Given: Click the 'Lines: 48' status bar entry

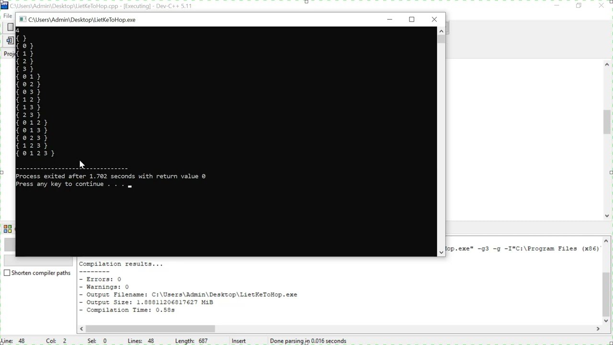Looking at the screenshot, I should [141, 341].
